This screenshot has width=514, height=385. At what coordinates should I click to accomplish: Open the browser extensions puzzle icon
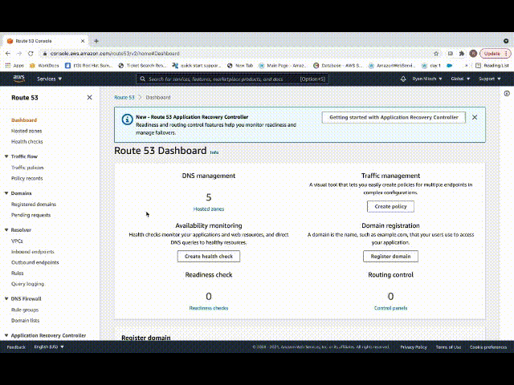click(462, 54)
